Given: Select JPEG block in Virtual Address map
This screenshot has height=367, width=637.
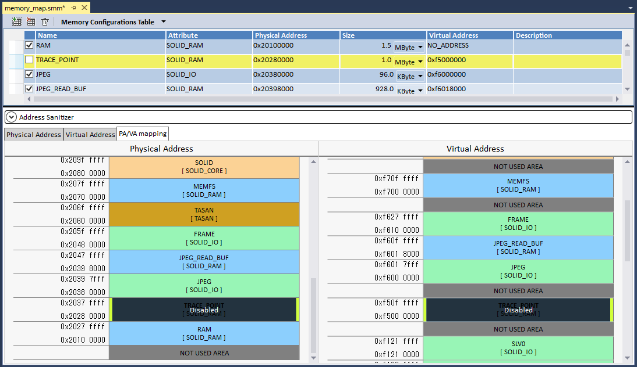Looking at the screenshot, I should coord(518,271).
